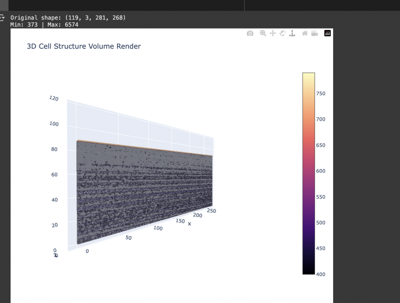Viewport: 400px width, 303px height.
Task: Click the x-axis tick label 200
Action: pos(197,215)
